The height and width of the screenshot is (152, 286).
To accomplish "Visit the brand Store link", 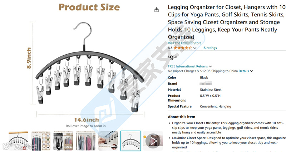I will (184, 43).
